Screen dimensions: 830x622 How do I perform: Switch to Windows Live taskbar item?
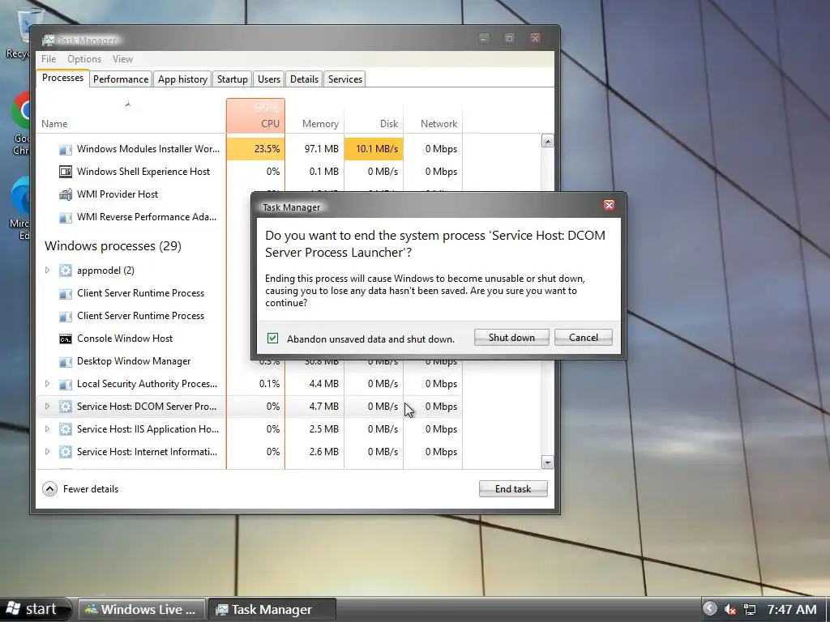click(141, 609)
